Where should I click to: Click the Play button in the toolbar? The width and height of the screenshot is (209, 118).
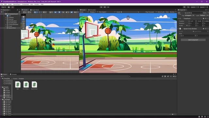[x=101, y=7]
